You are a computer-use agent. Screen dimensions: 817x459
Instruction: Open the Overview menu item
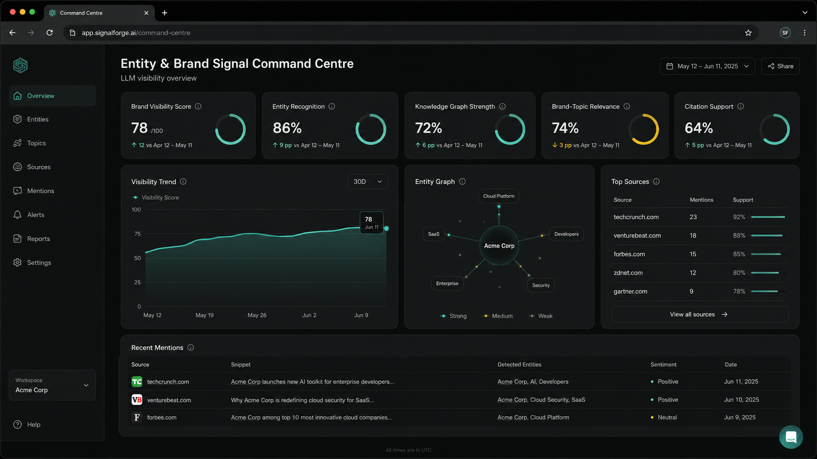(x=52, y=96)
